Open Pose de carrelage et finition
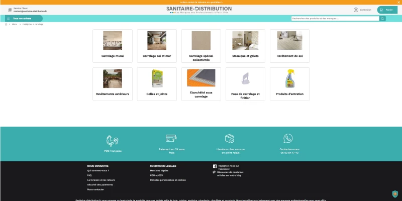The image size is (402, 201). (x=245, y=84)
